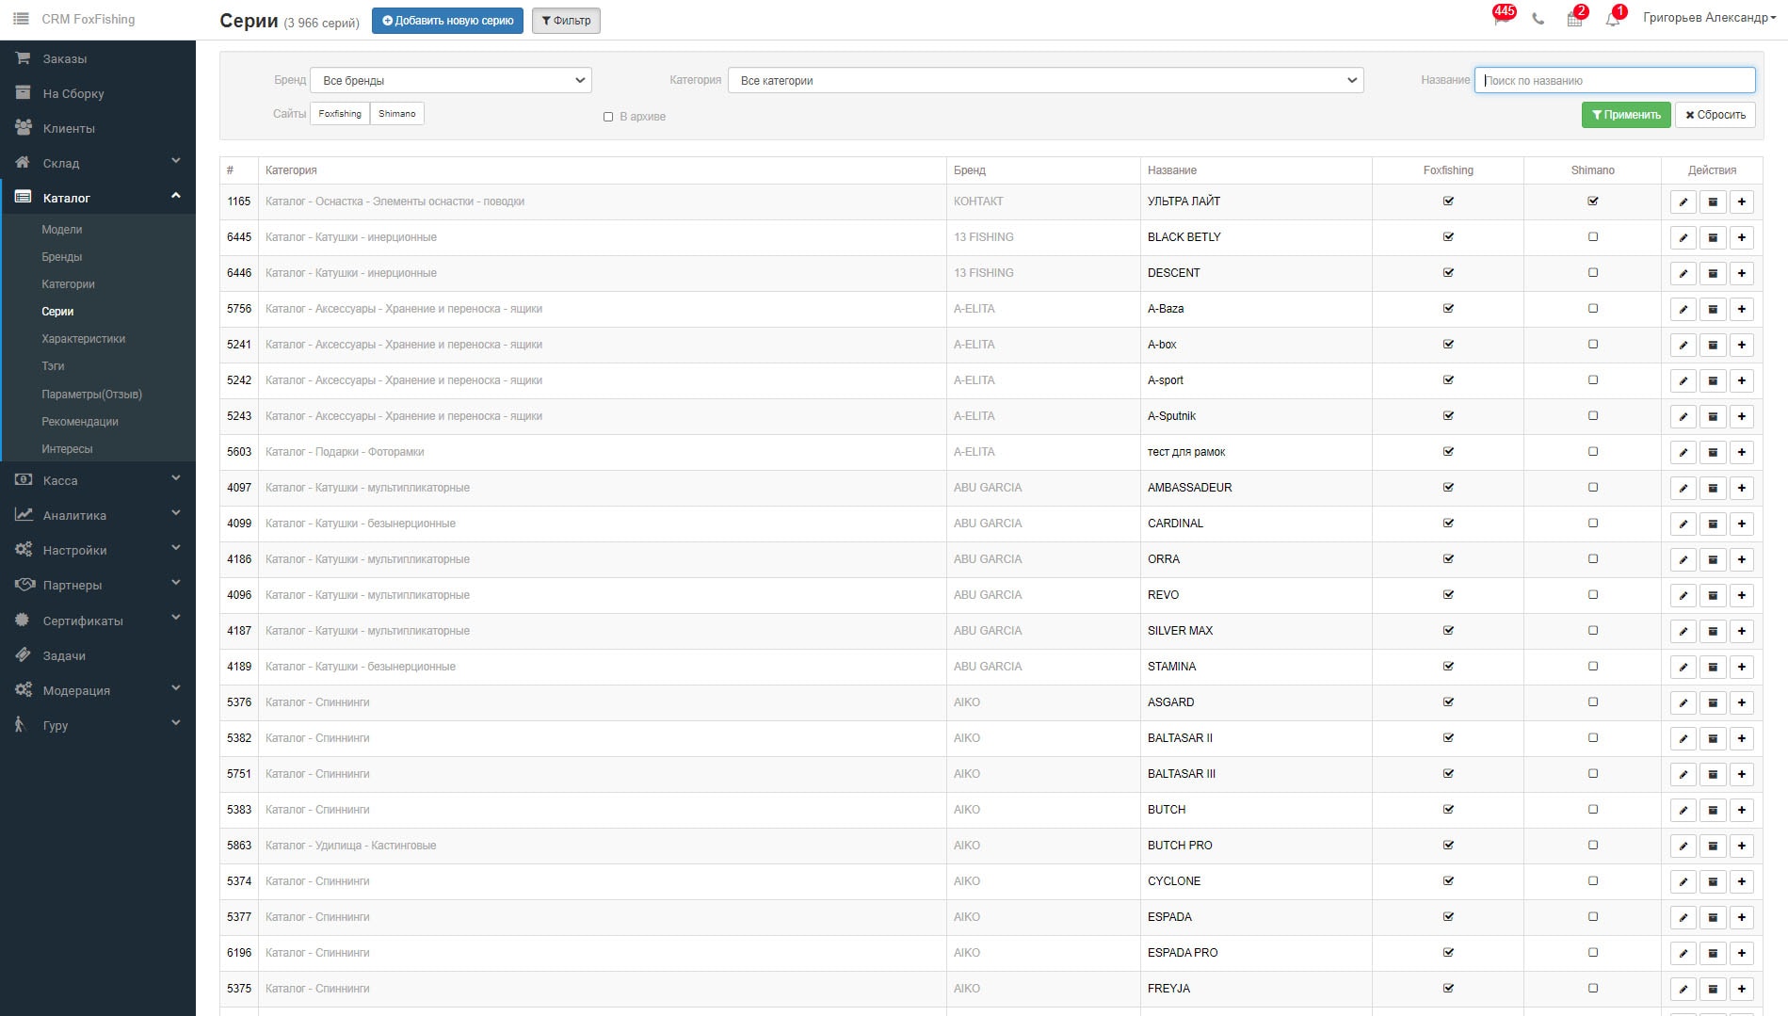Click the shopping cart icon for Заказы
Image resolution: width=1788 pixels, height=1016 pixels.
pyautogui.click(x=23, y=58)
